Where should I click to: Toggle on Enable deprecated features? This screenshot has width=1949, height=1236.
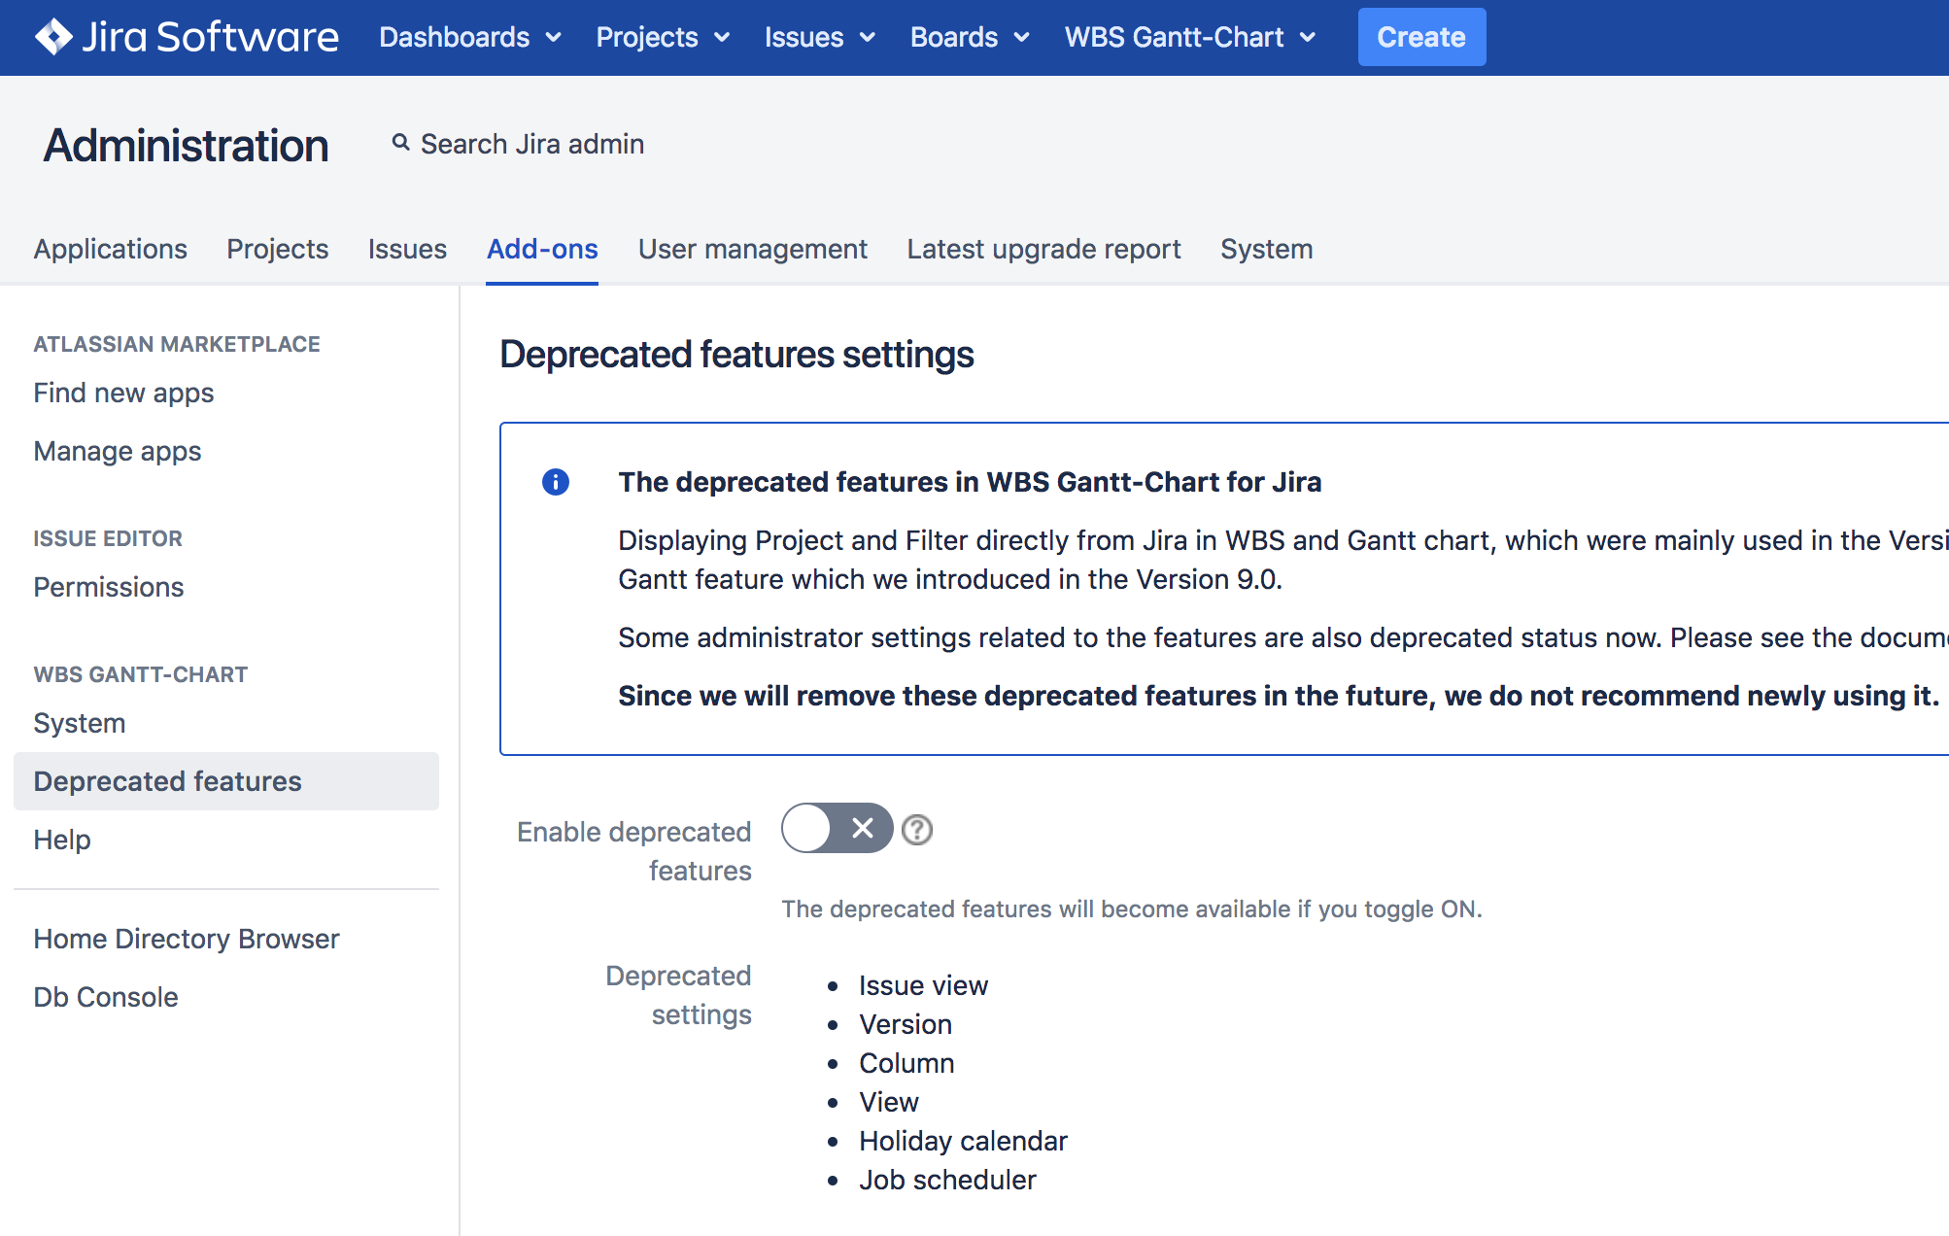(836, 829)
